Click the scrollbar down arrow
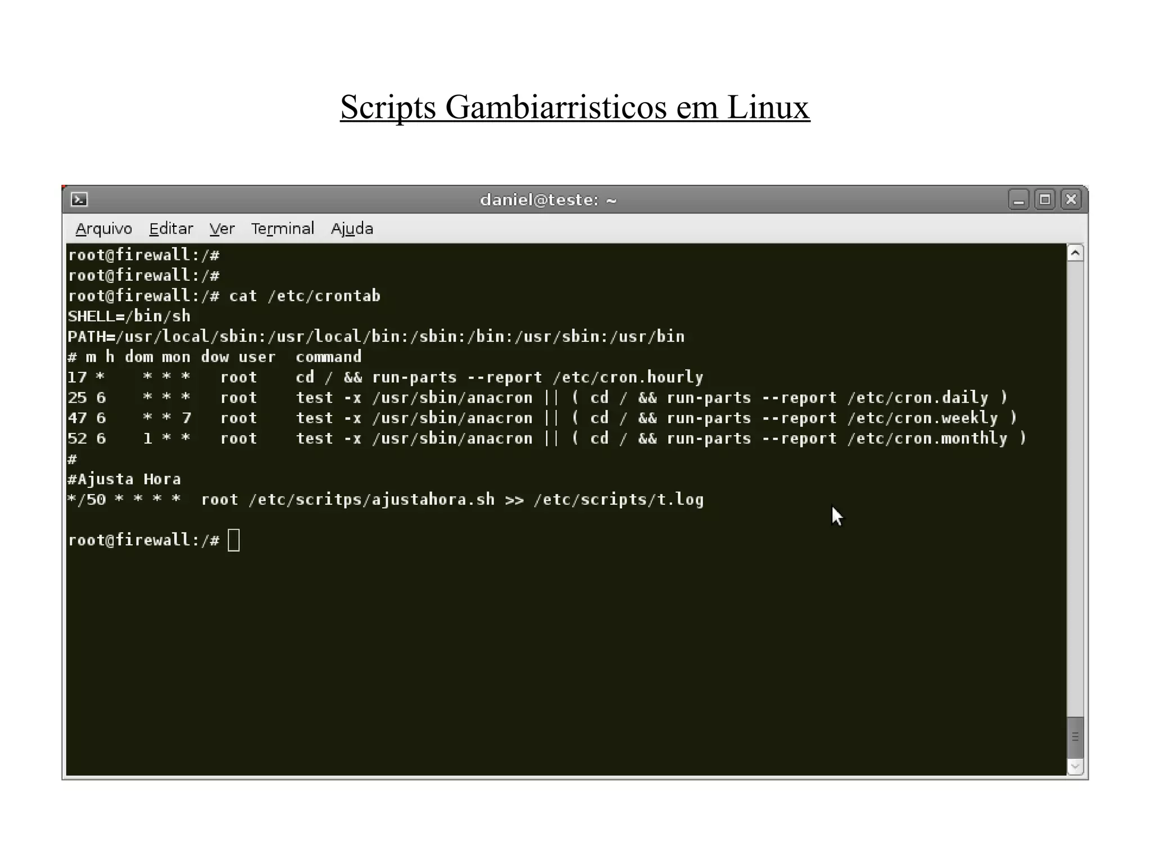This screenshot has height=862, width=1151. [1075, 766]
